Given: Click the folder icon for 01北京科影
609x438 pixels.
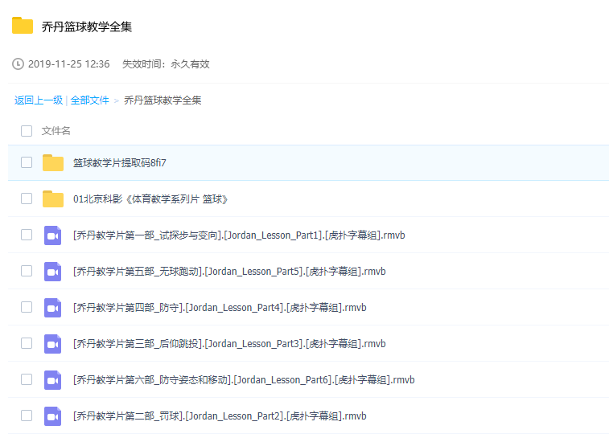Looking at the screenshot, I should point(53,199).
